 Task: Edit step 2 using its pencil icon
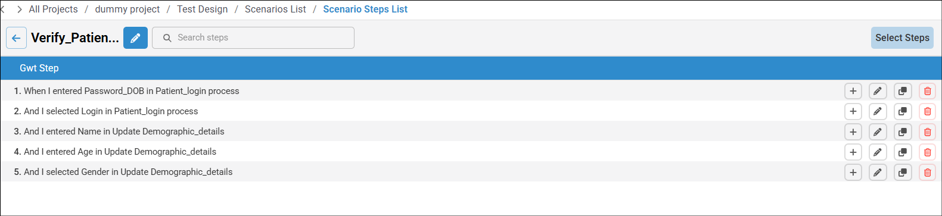click(878, 111)
